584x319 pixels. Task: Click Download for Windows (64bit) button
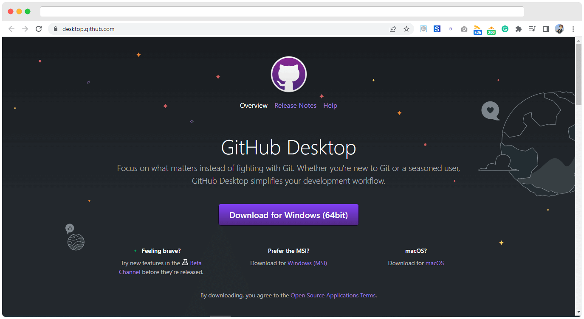click(289, 215)
